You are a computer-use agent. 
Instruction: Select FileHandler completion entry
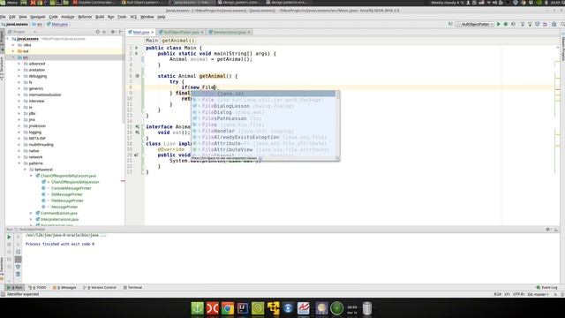click(263, 131)
